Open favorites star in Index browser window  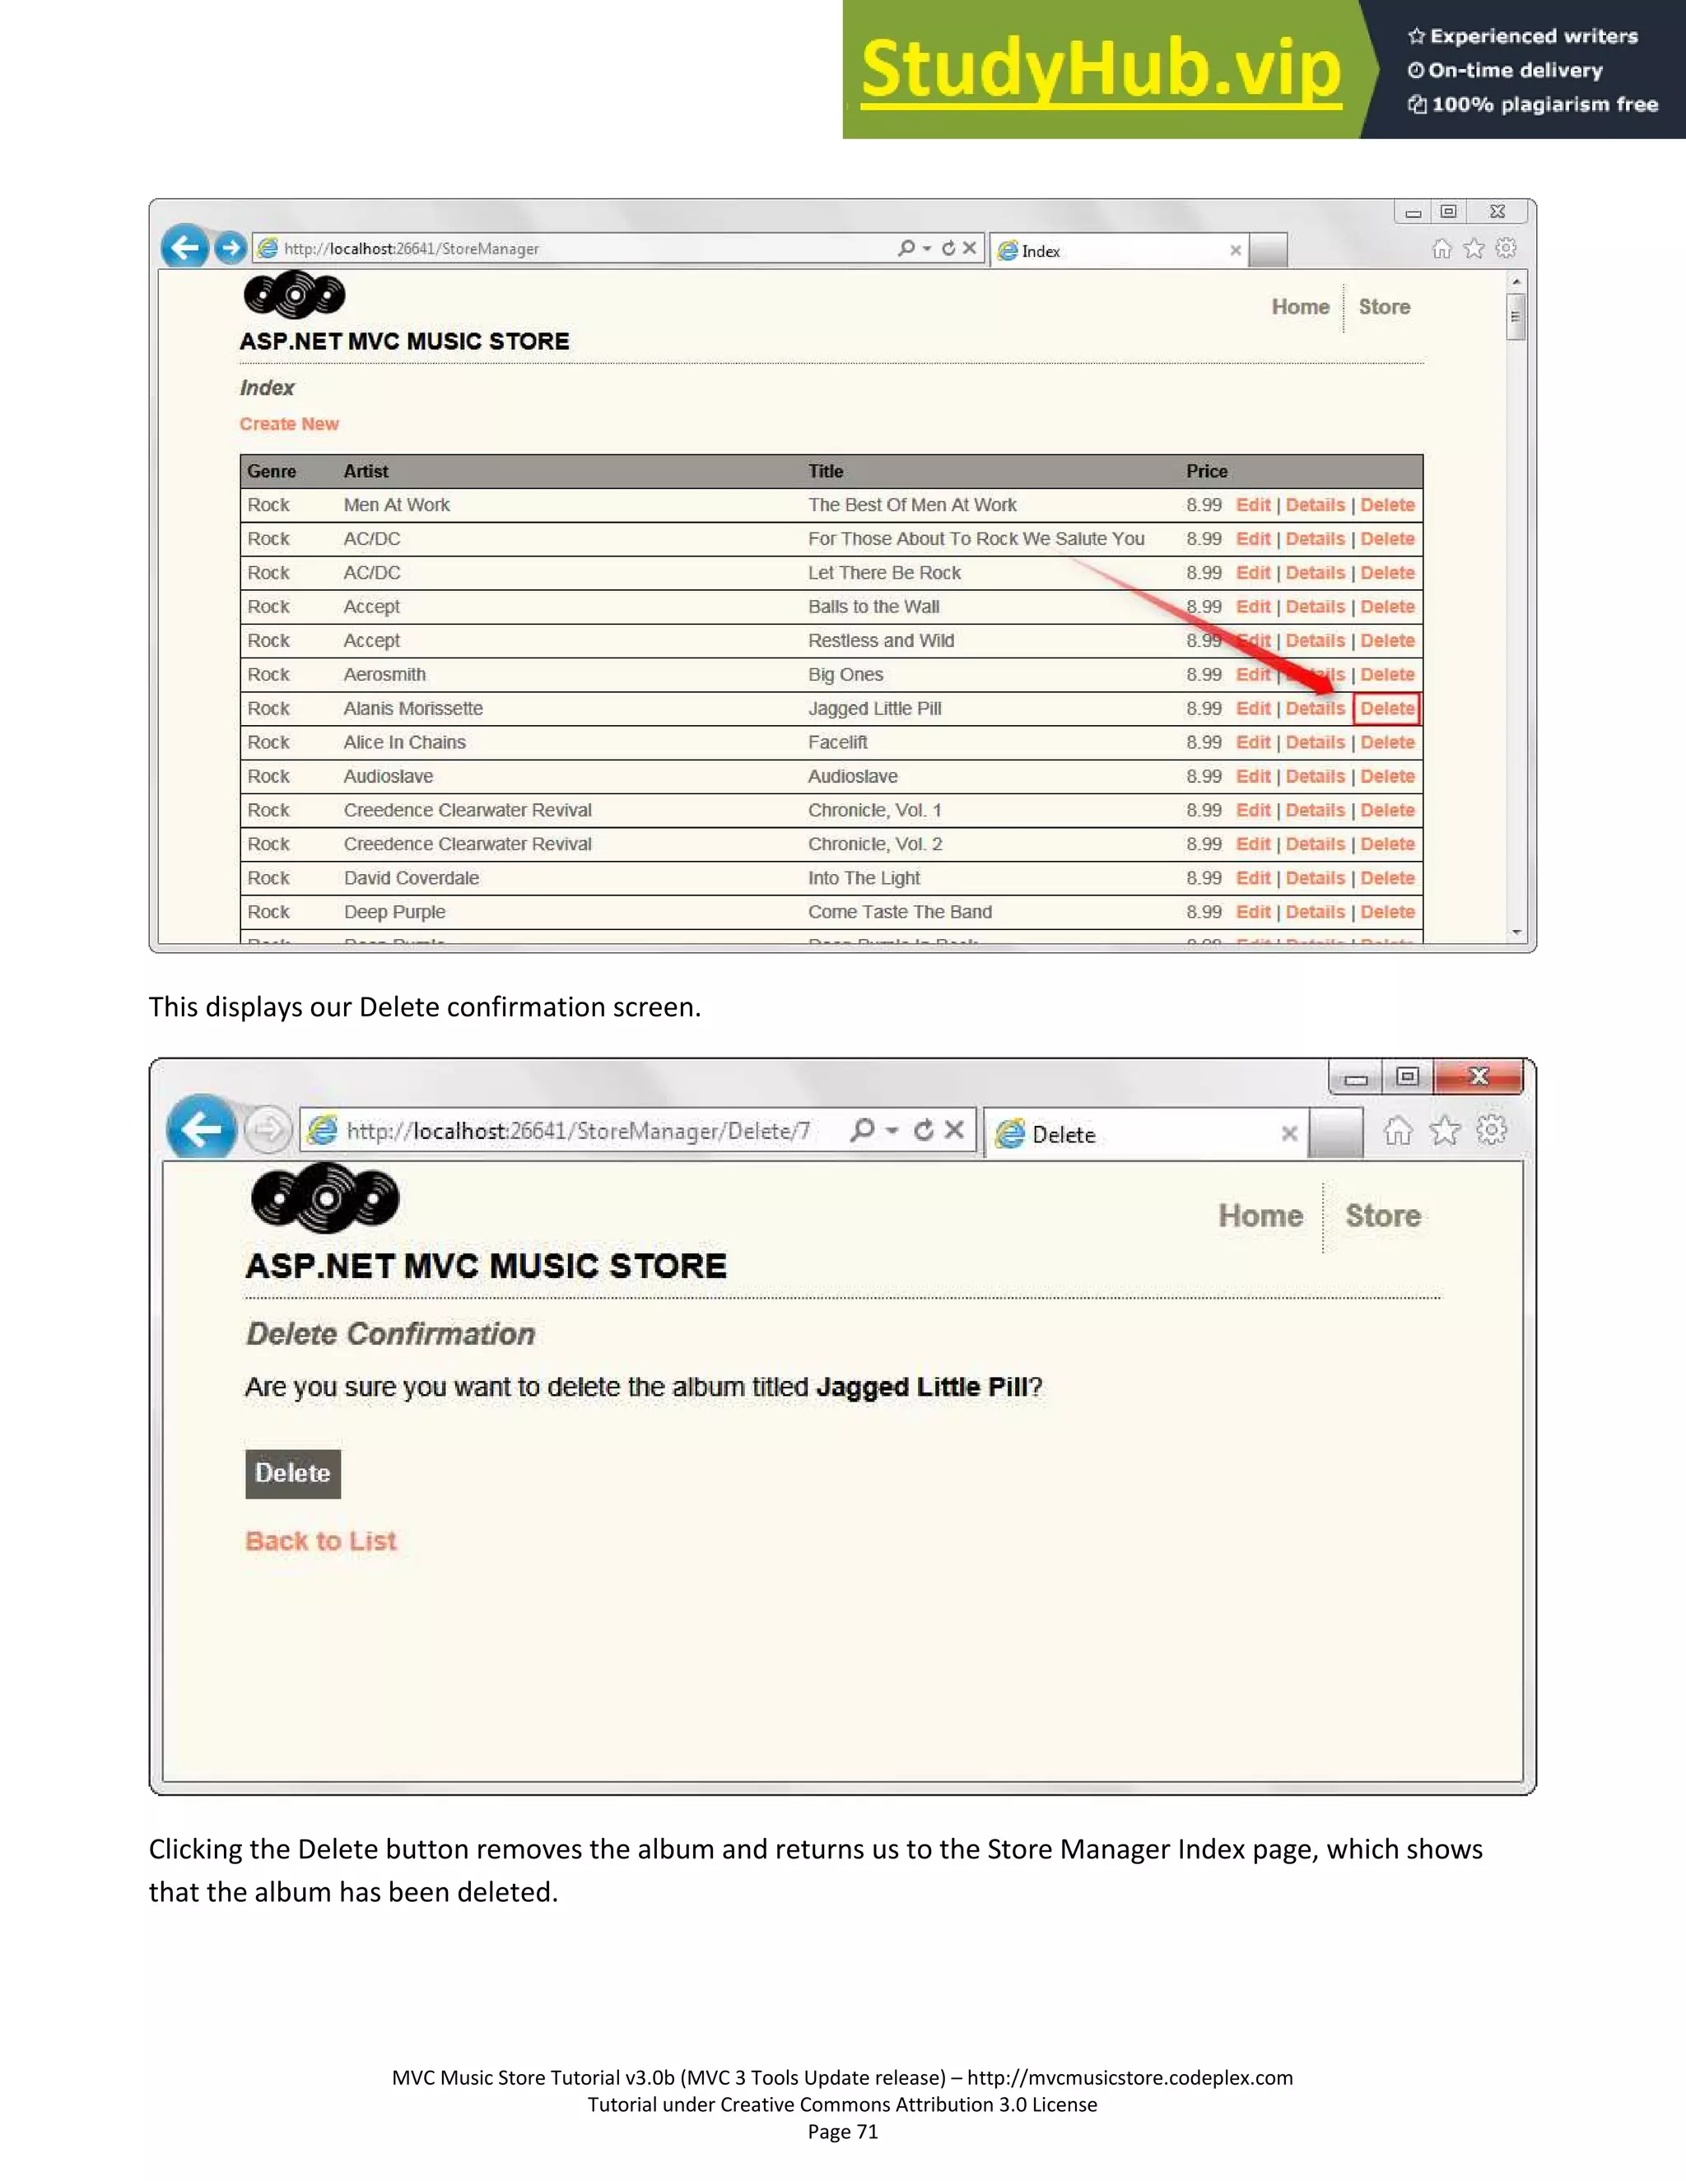click(x=1474, y=249)
